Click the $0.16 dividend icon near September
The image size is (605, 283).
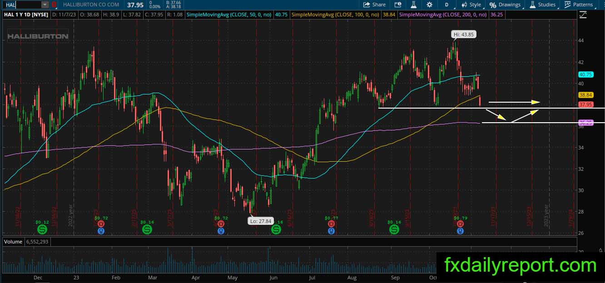tap(394, 230)
